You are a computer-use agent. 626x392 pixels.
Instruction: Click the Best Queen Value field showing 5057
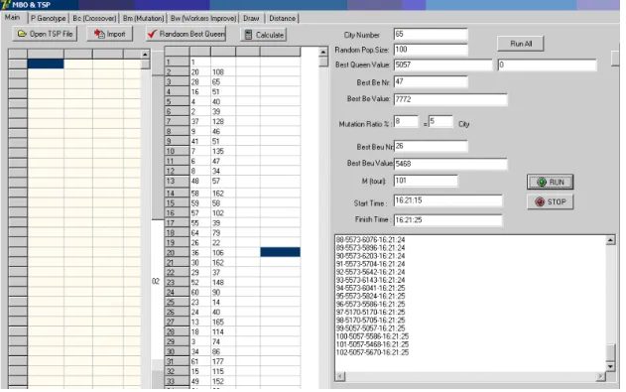point(442,65)
